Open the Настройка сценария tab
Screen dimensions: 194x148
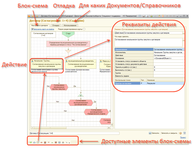click(39, 25)
